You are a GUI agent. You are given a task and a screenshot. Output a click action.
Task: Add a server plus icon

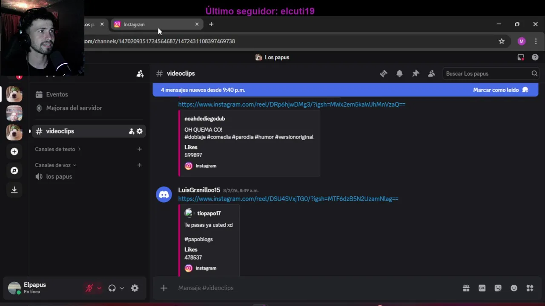[x=14, y=152]
